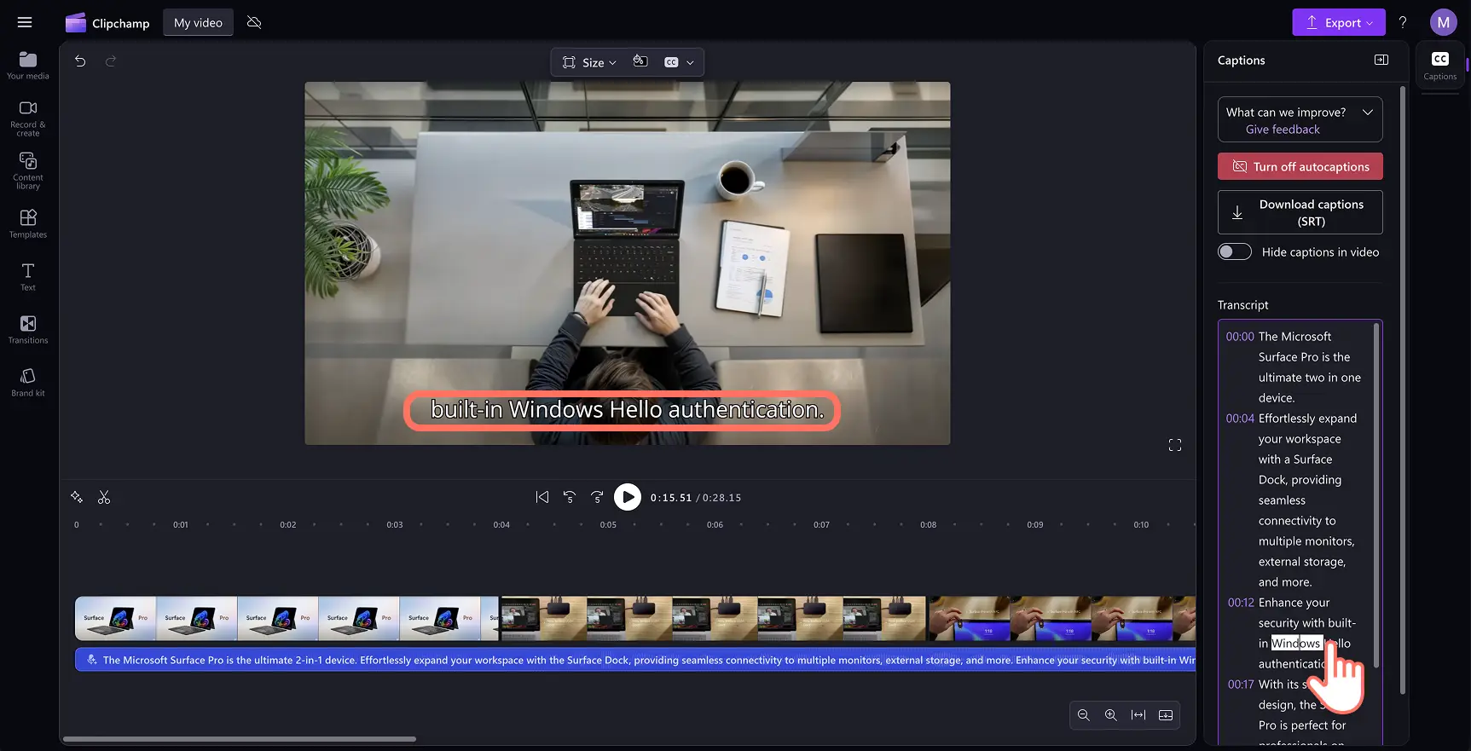Open Your media sidebar tab

pyautogui.click(x=28, y=65)
